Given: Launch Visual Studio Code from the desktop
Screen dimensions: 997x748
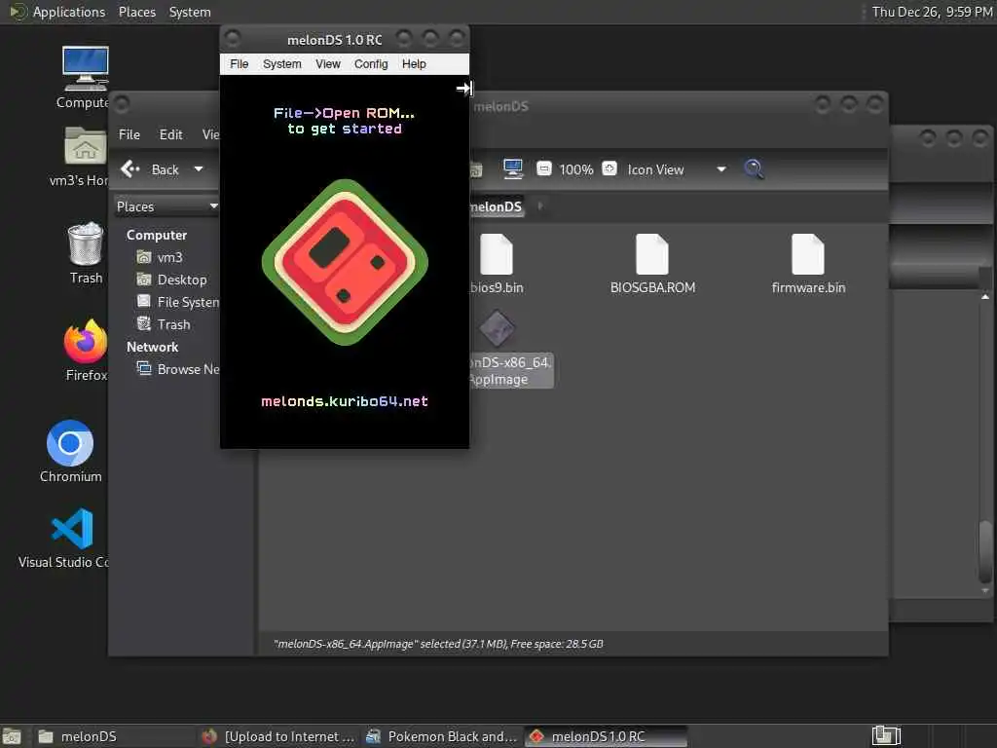Looking at the screenshot, I should (72, 529).
